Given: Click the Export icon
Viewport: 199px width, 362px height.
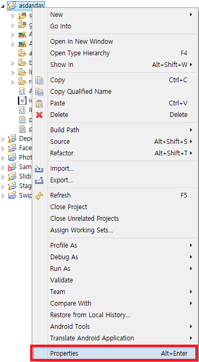Looking at the screenshot, I should tap(39, 180).
